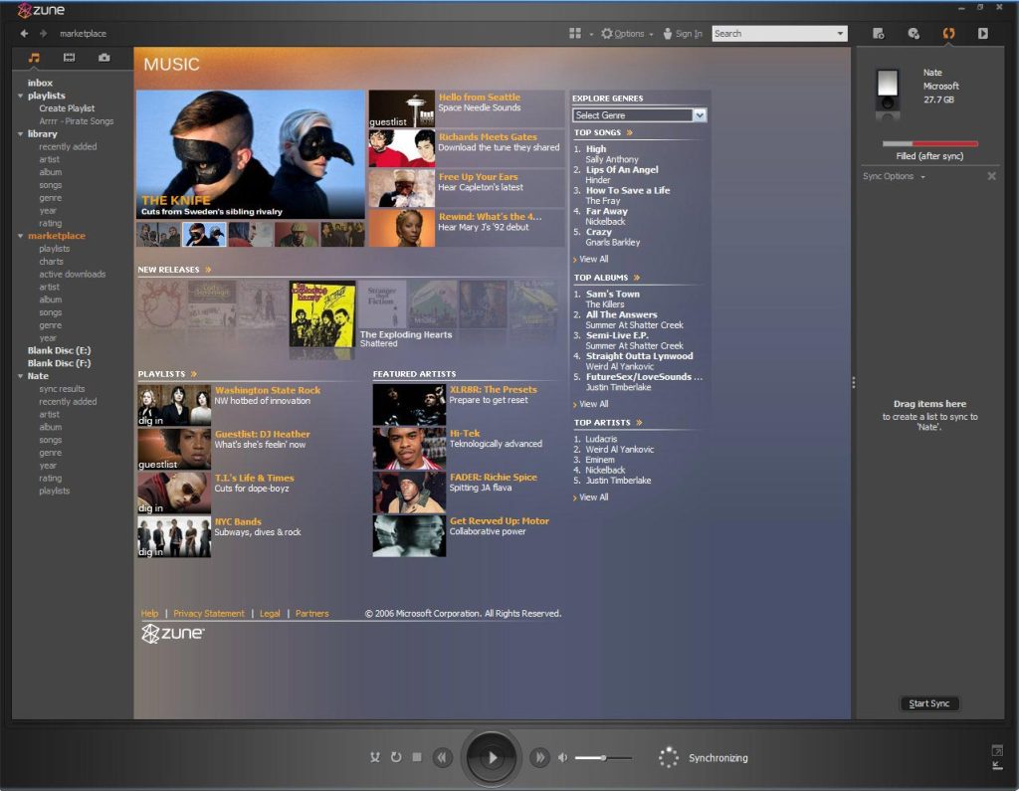Viewport: 1019px width, 791px height.
Task: Click the next track button
Action: tap(538, 757)
